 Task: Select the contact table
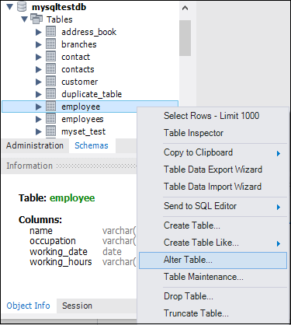(75, 57)
